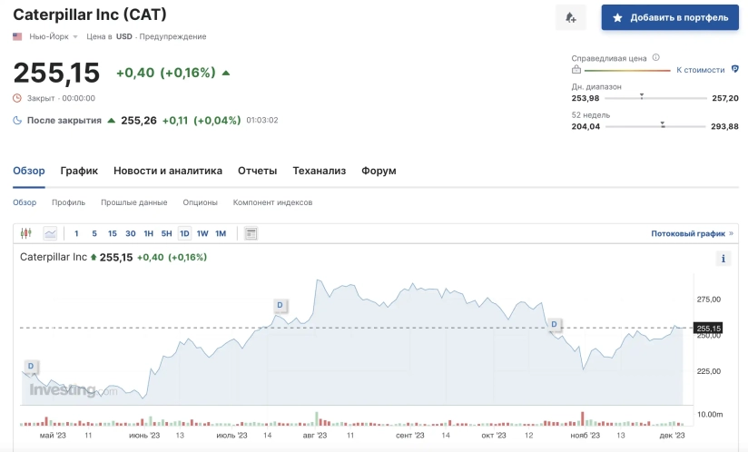The width and height of the screenshot is (748, 452).
Task: Click the chart info icon
Action: (x=723, y=259)
